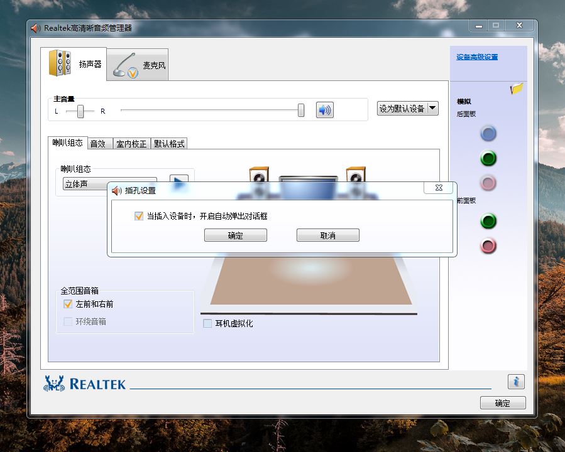Switch to the 麦克风 device tab
The height and width of the screenshot is (452, 565).
[138, 65]
